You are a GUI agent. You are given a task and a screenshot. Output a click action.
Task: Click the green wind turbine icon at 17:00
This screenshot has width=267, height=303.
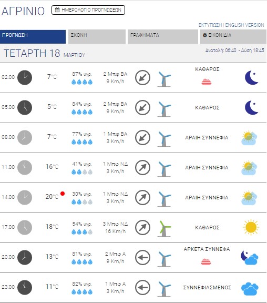tap(165, 229)
